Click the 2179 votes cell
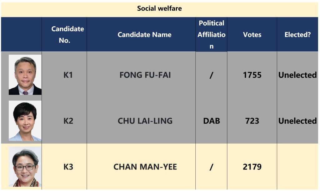The width and height of the screenshot is (320, 191). click(252, 167)
